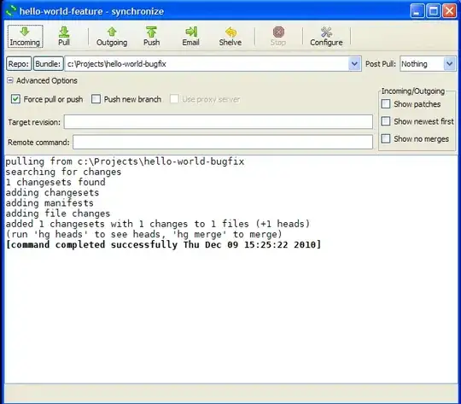Screen dimensions: 461x404
Task: Focus the Target revision field
Action: tap(219, 122)
